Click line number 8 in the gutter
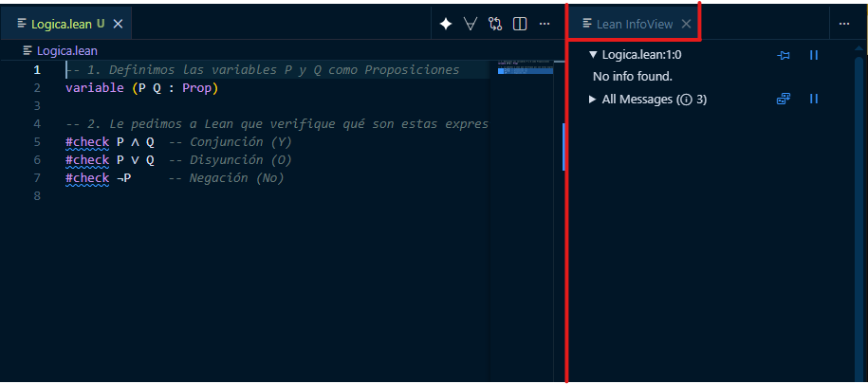 [x=37, y=196]
